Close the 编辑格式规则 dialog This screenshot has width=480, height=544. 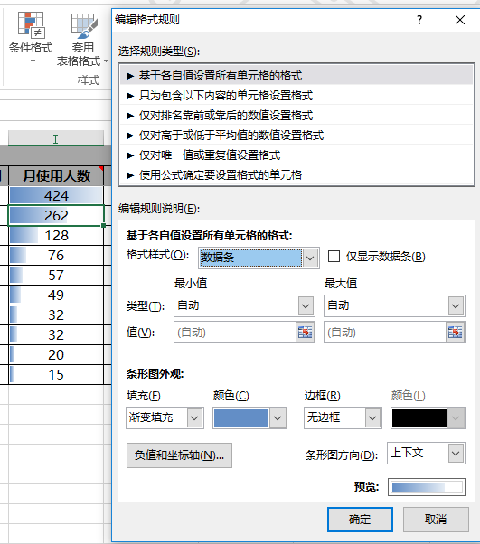(460, 20)
